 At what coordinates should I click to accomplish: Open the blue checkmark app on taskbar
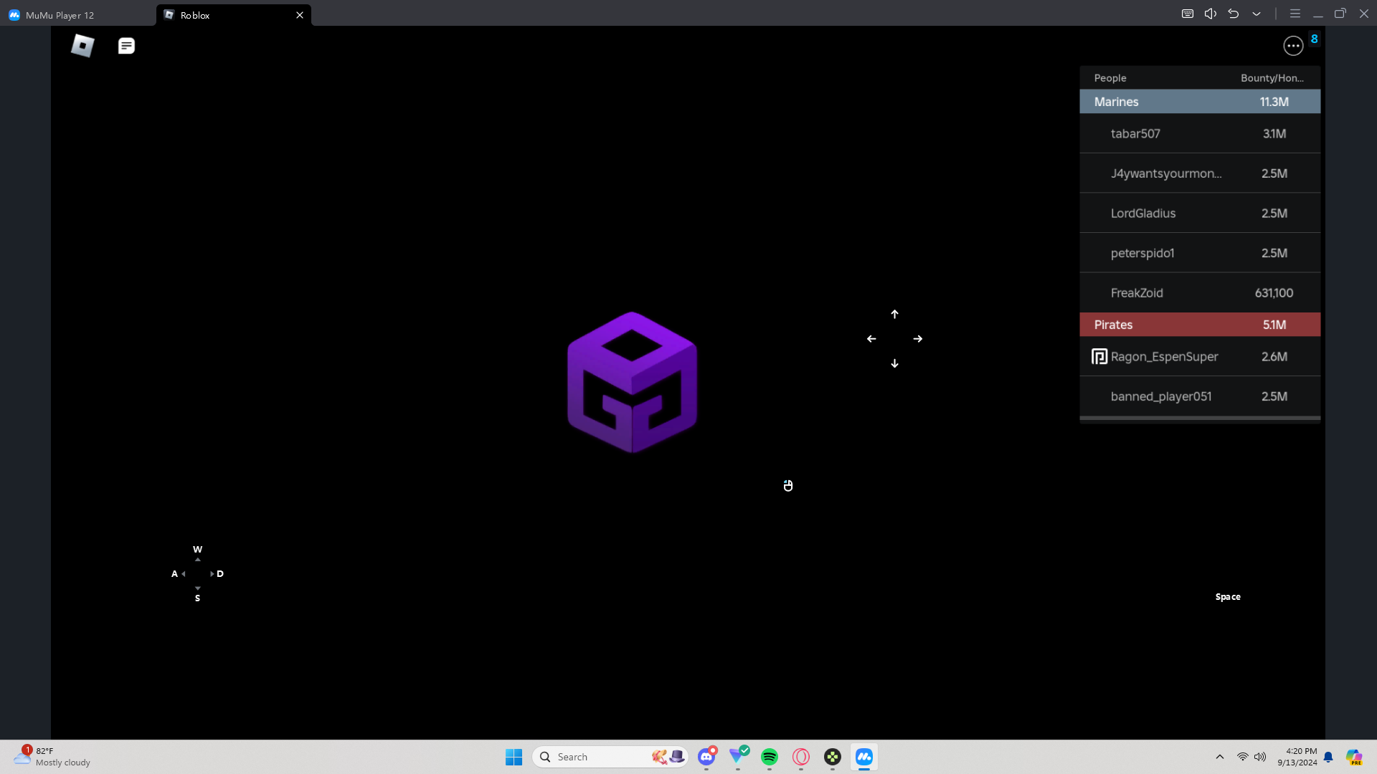tap(738, 757)
